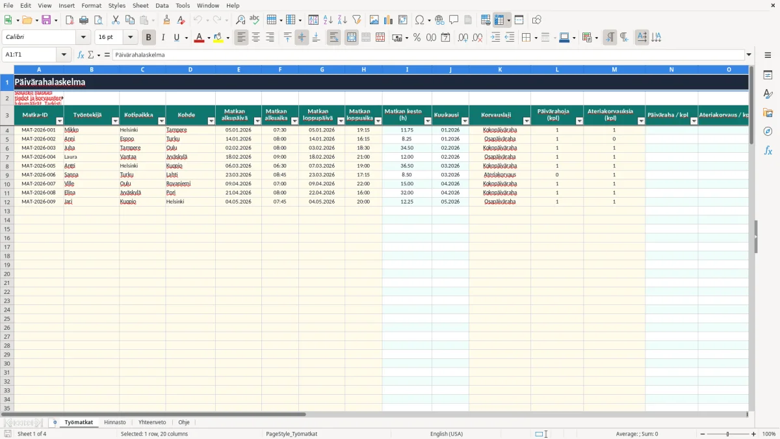Open the Navigator sidebar panel
The image size is (780, 439).
(x=768, y=131)
